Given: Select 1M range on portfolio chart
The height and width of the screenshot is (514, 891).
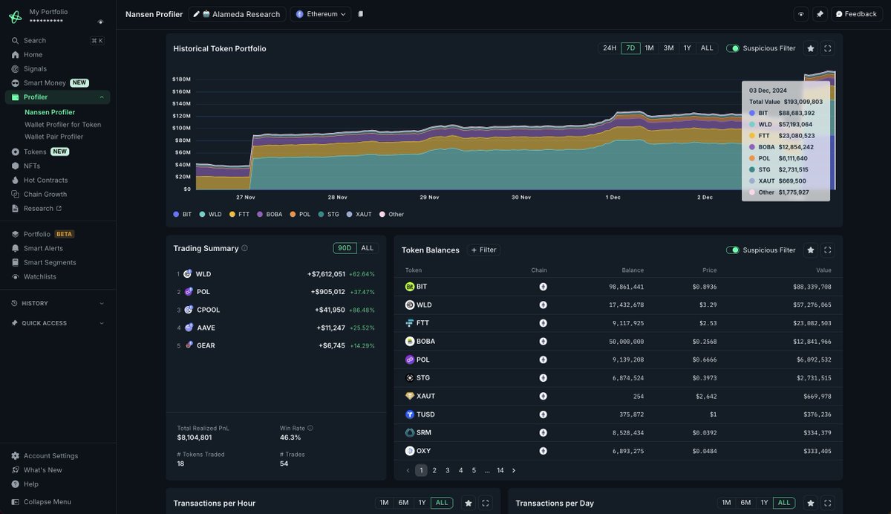Looking at the screenshot, I should pyautogui.click(x=650, y=48).
